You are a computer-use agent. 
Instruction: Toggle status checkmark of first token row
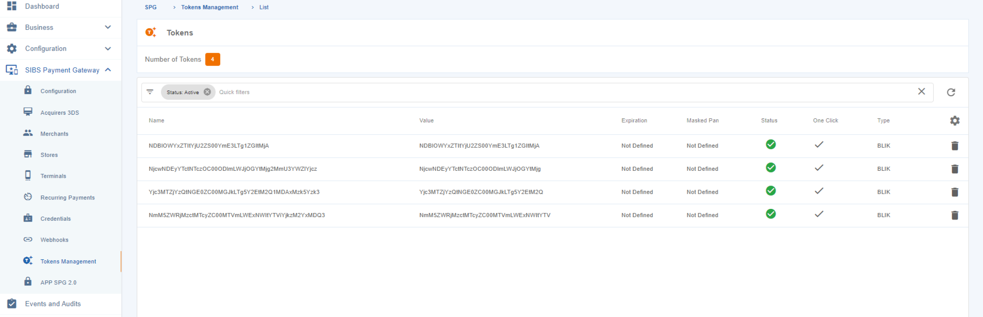(x=770, y=145)
